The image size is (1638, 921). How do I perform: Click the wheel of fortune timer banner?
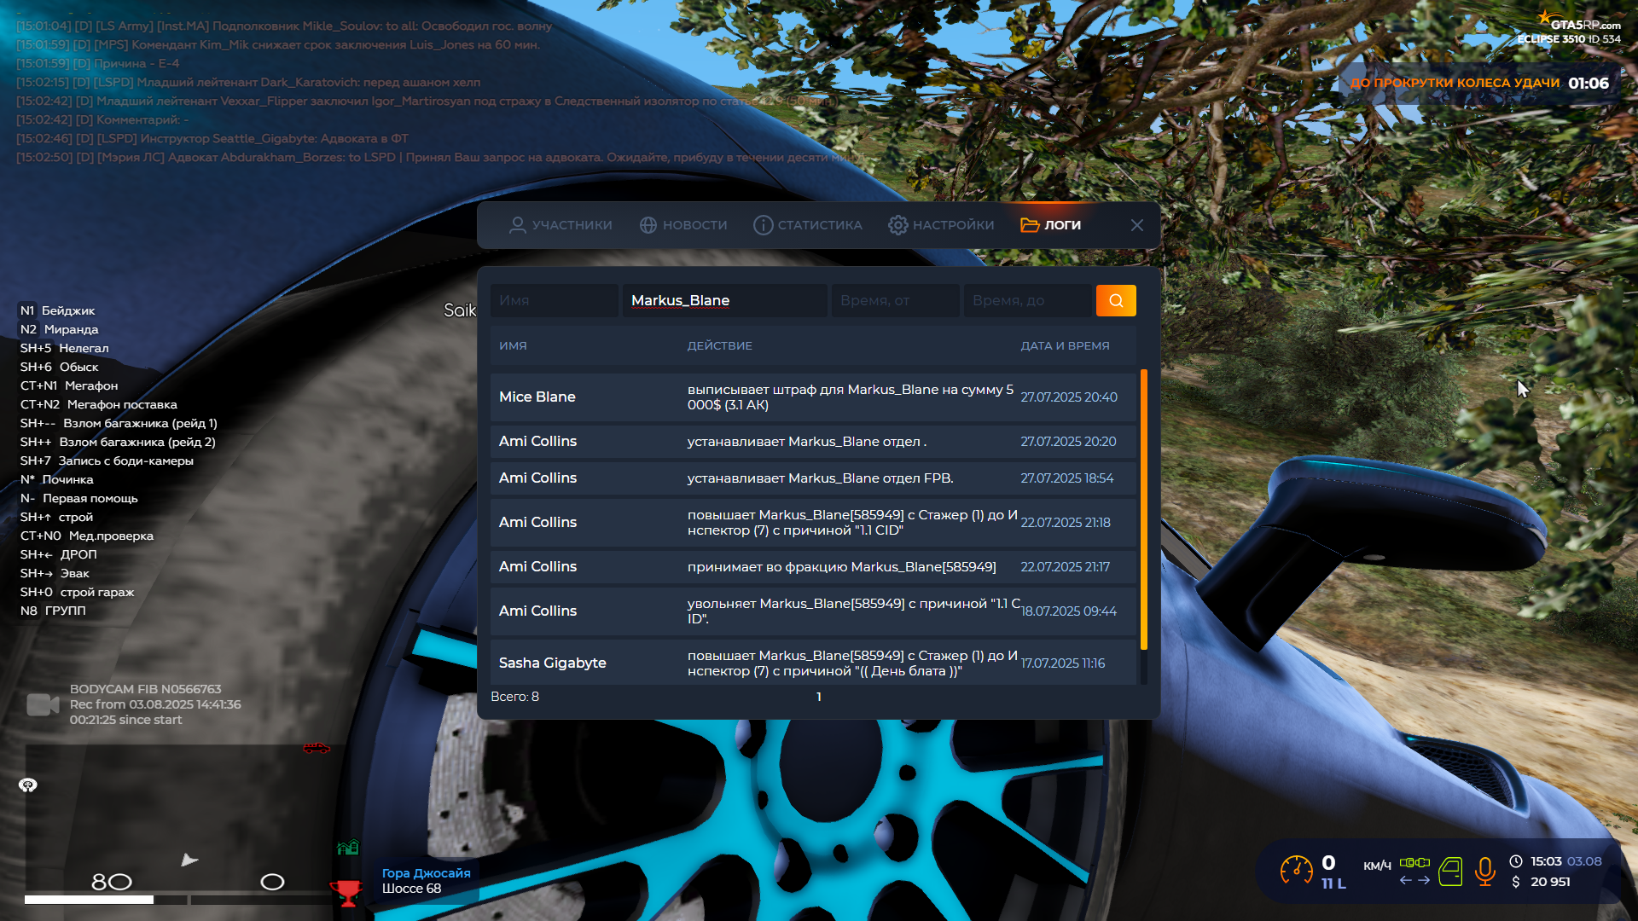(x=1479, y=83)
